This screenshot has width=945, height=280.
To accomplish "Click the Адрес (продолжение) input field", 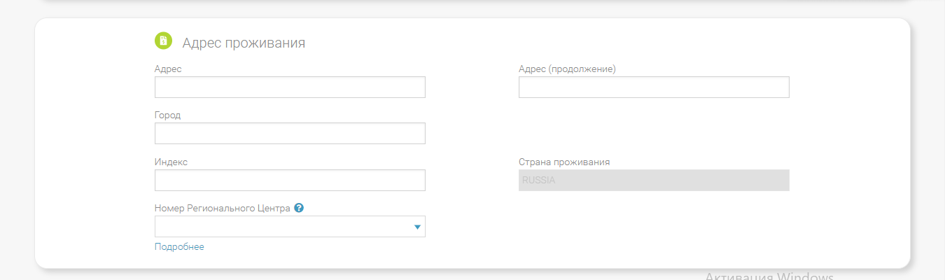I will [x=654, y=87].
